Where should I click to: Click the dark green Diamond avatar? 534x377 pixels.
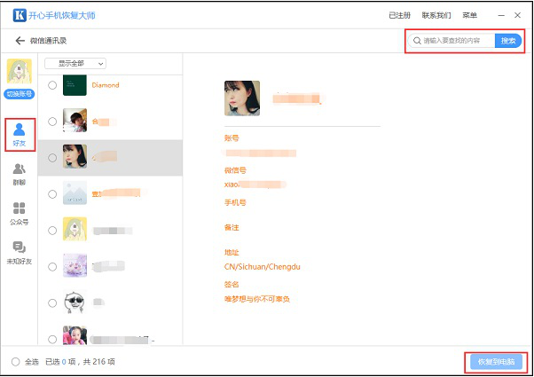point(75,84)
